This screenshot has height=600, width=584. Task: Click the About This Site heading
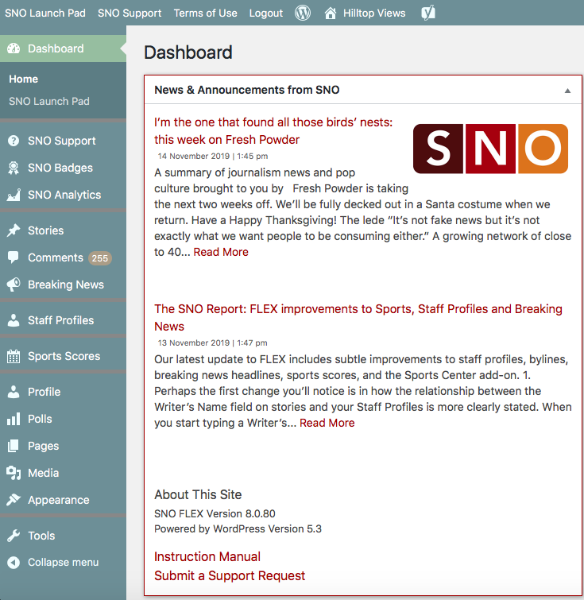click(198, 495)
